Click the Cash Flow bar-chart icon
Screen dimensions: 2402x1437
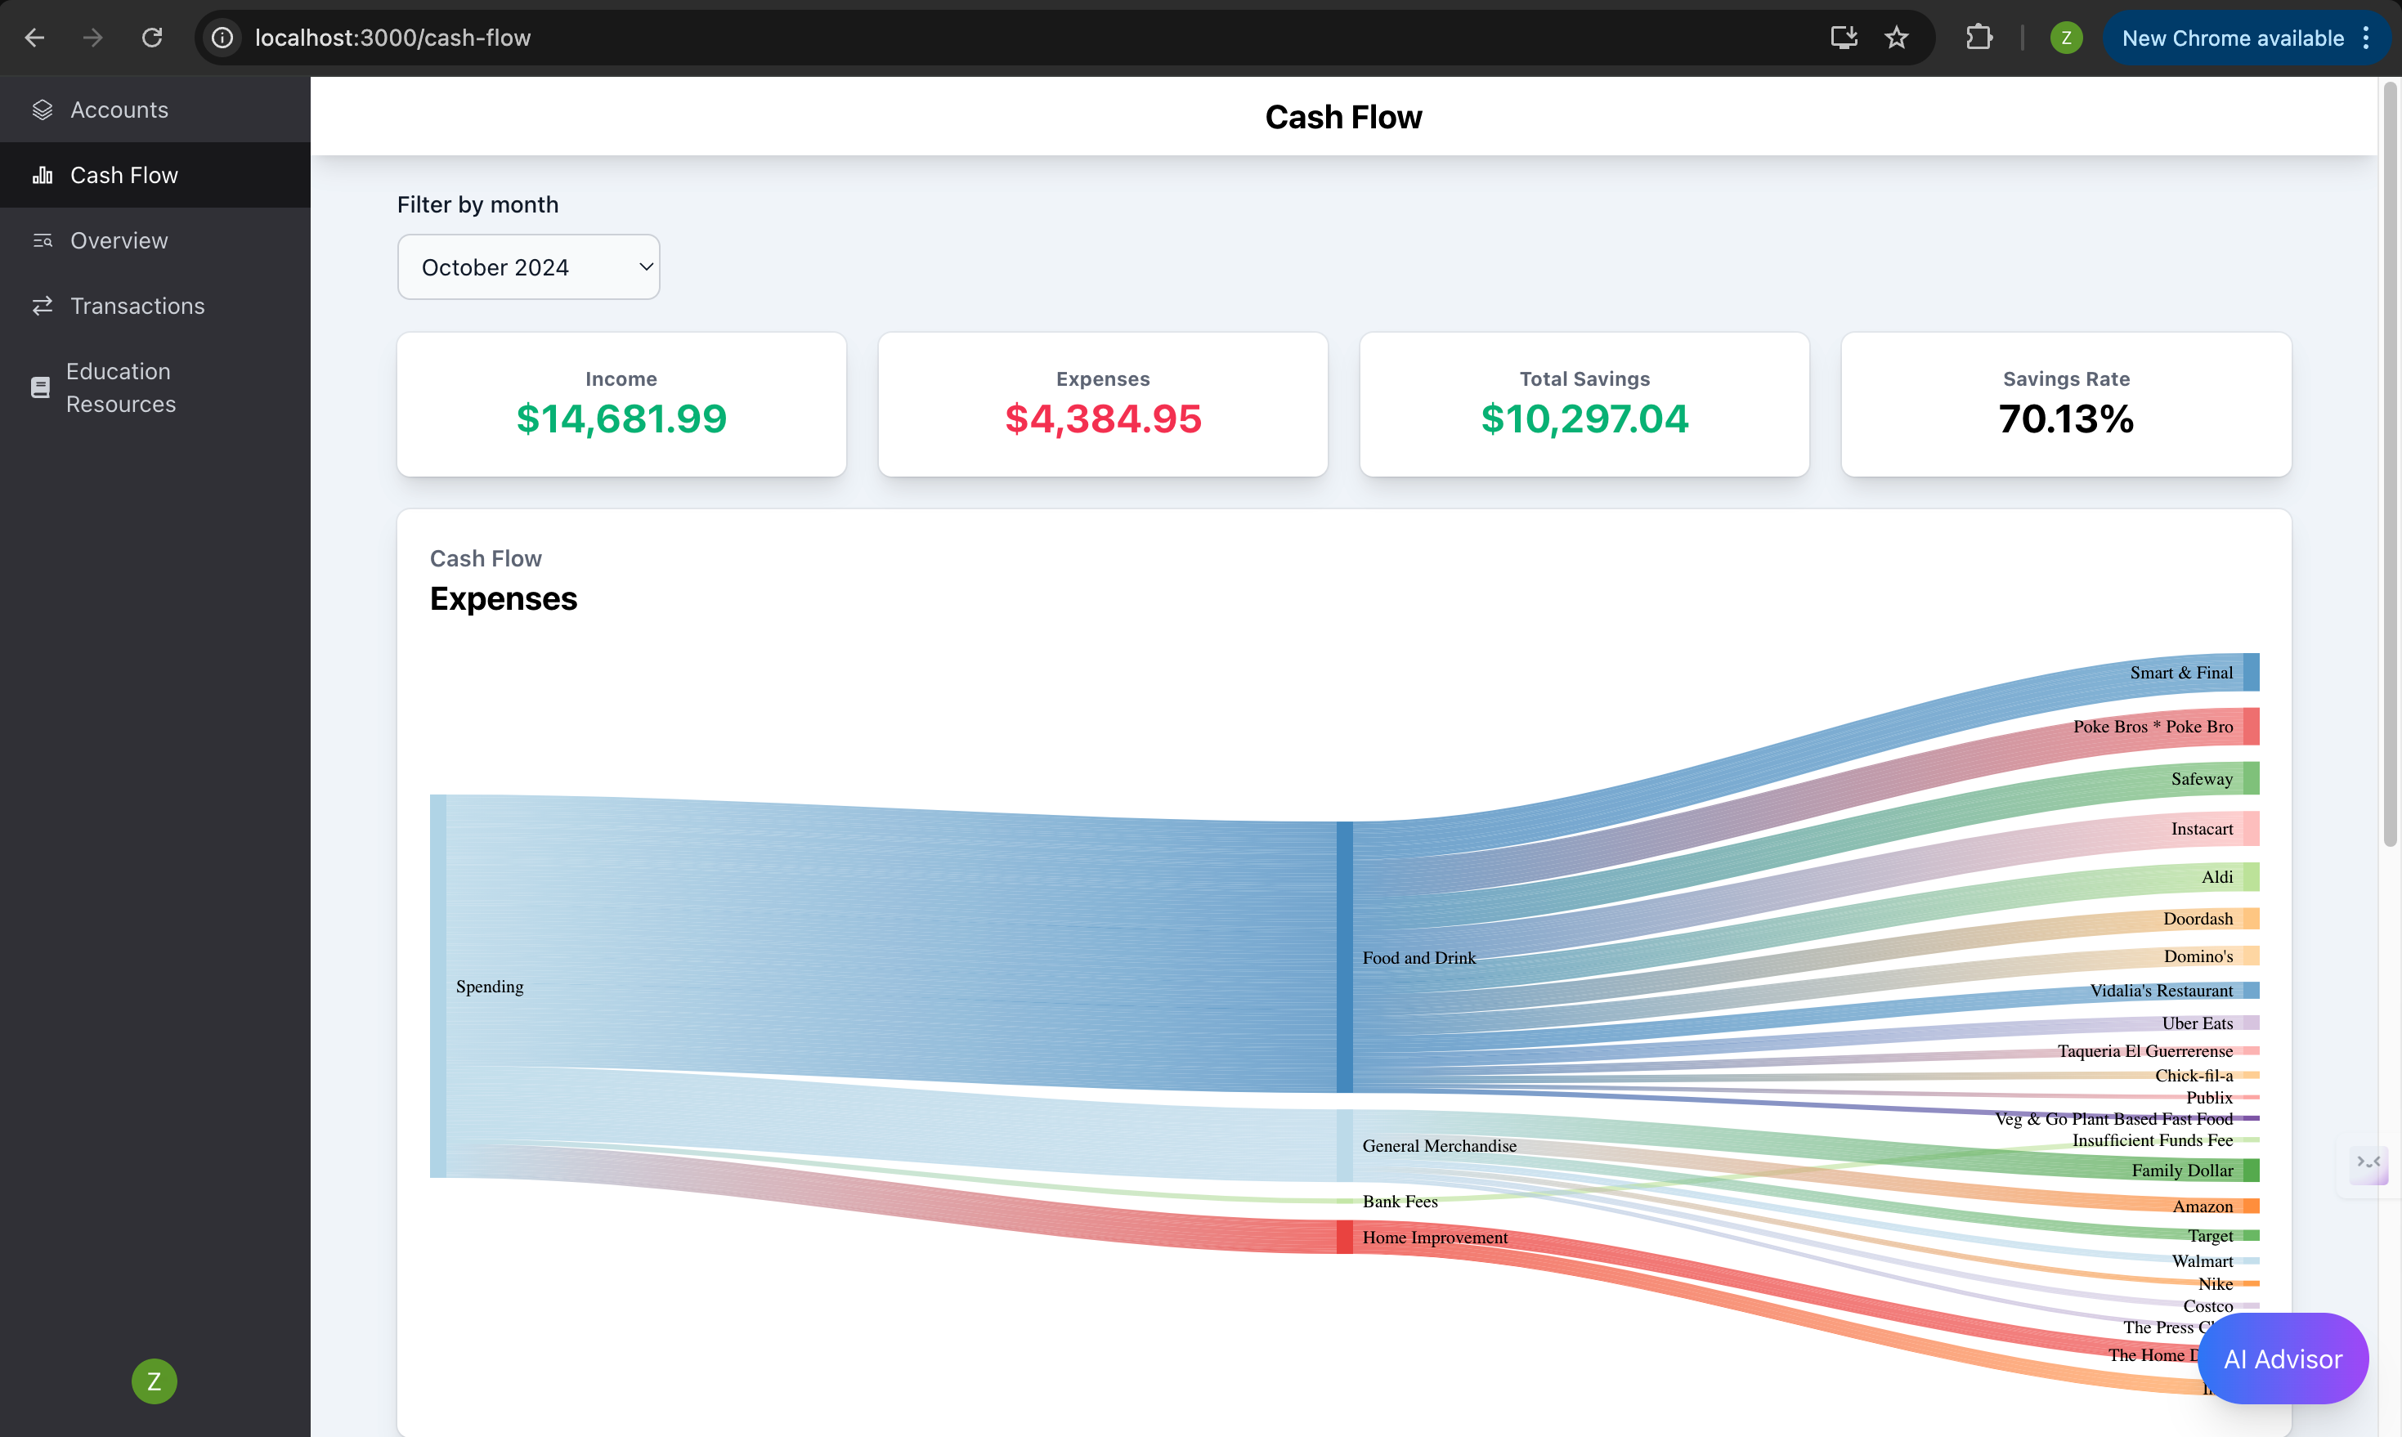tap(42, 175)
